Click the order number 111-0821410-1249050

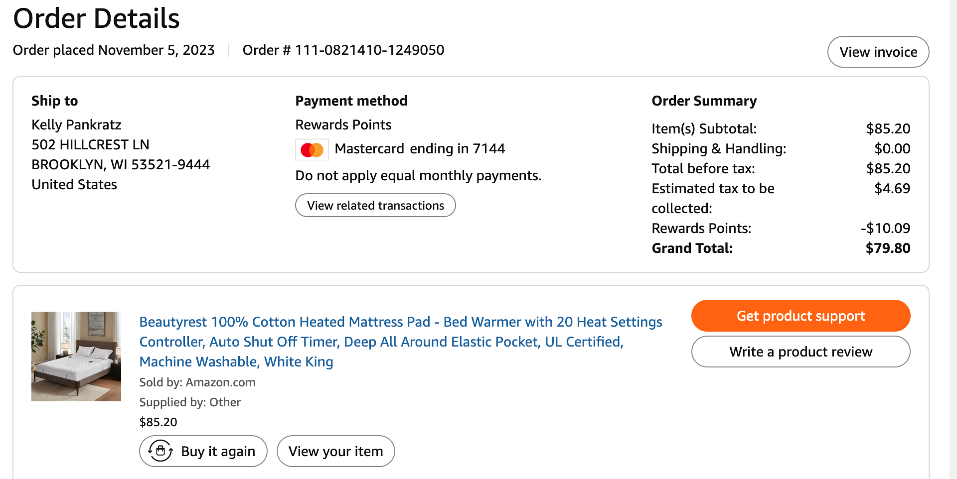click(x=369, y=50)
